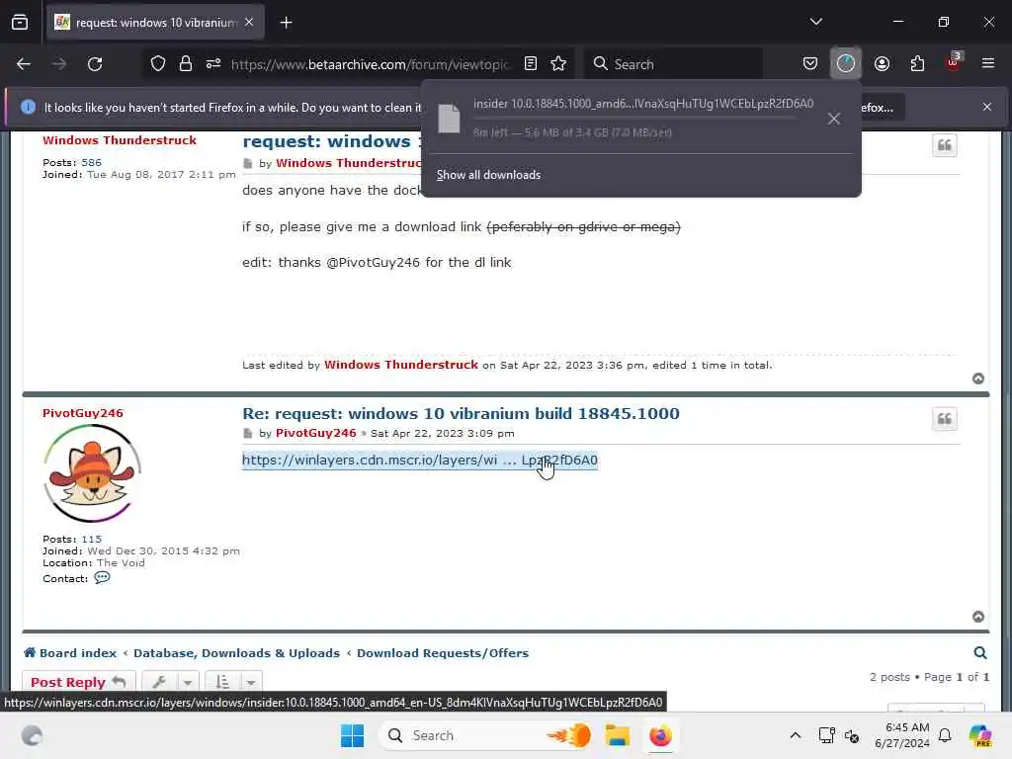Jump to top from first post arrow

978,379
